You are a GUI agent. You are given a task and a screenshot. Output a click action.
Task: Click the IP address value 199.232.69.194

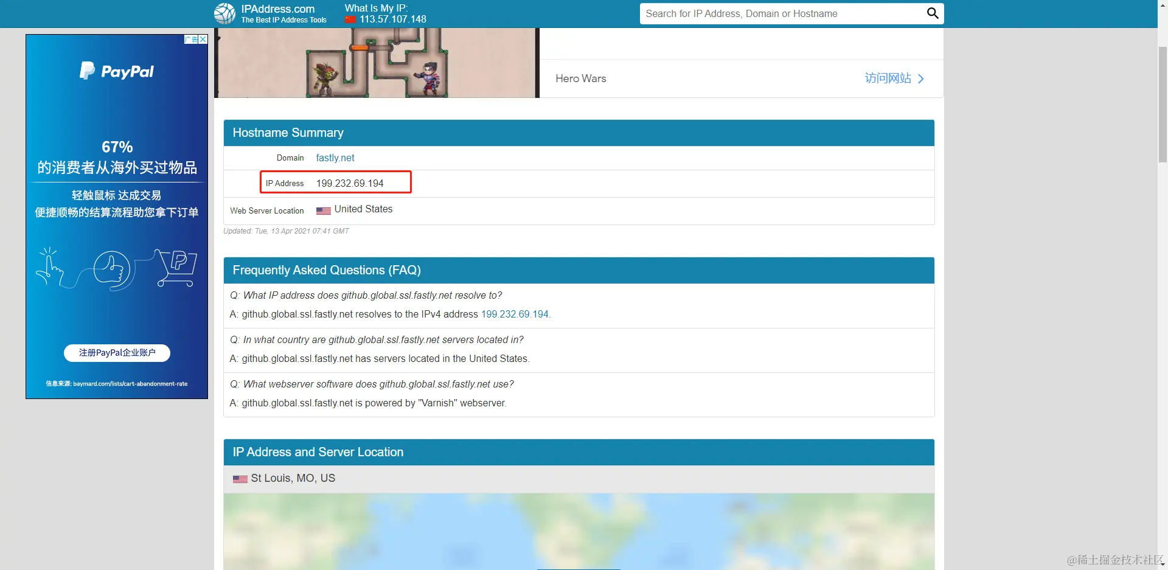(350, 183)
